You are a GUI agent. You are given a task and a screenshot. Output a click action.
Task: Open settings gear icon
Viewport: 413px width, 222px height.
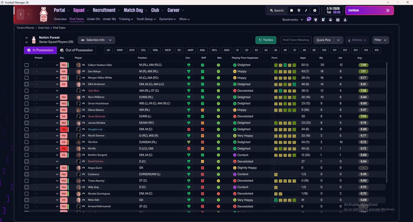(x=315, y=10)
